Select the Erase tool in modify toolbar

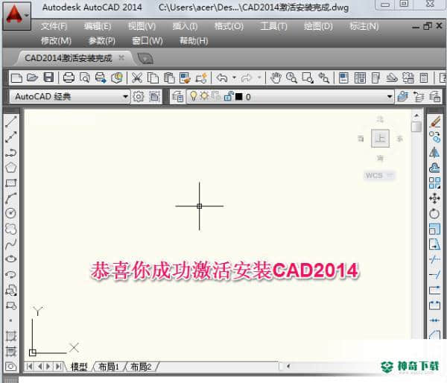pos(435,121)
